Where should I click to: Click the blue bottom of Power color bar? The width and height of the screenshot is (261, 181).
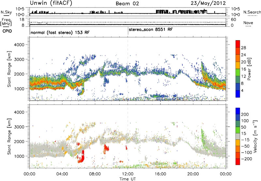tap(238, 94)
